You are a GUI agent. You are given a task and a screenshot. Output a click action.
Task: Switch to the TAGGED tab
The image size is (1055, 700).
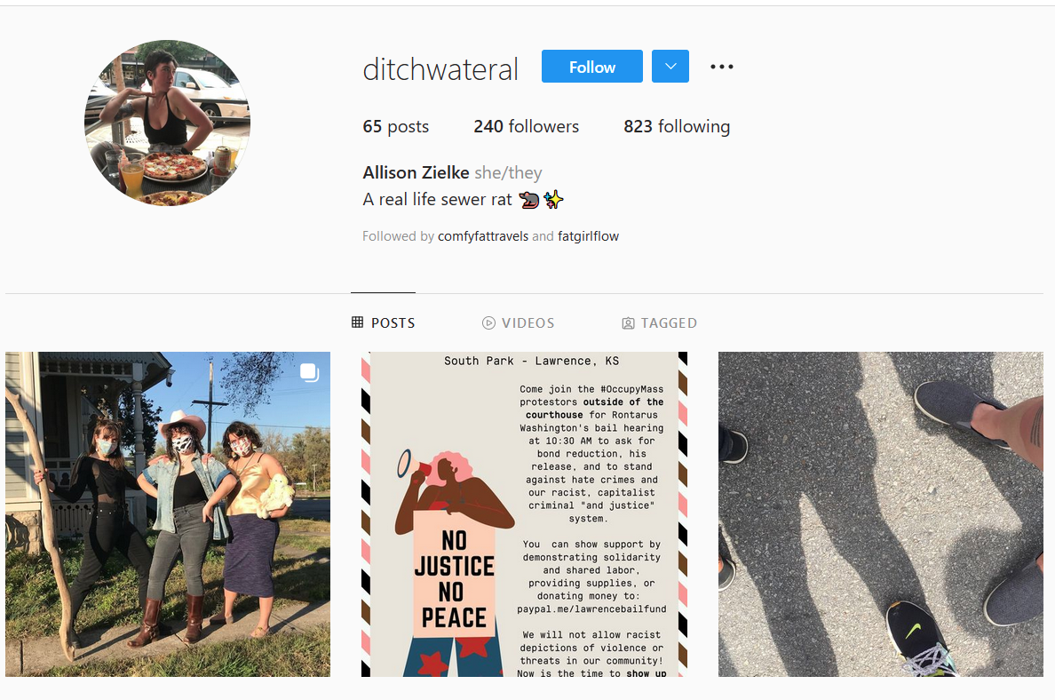[659, 323]
